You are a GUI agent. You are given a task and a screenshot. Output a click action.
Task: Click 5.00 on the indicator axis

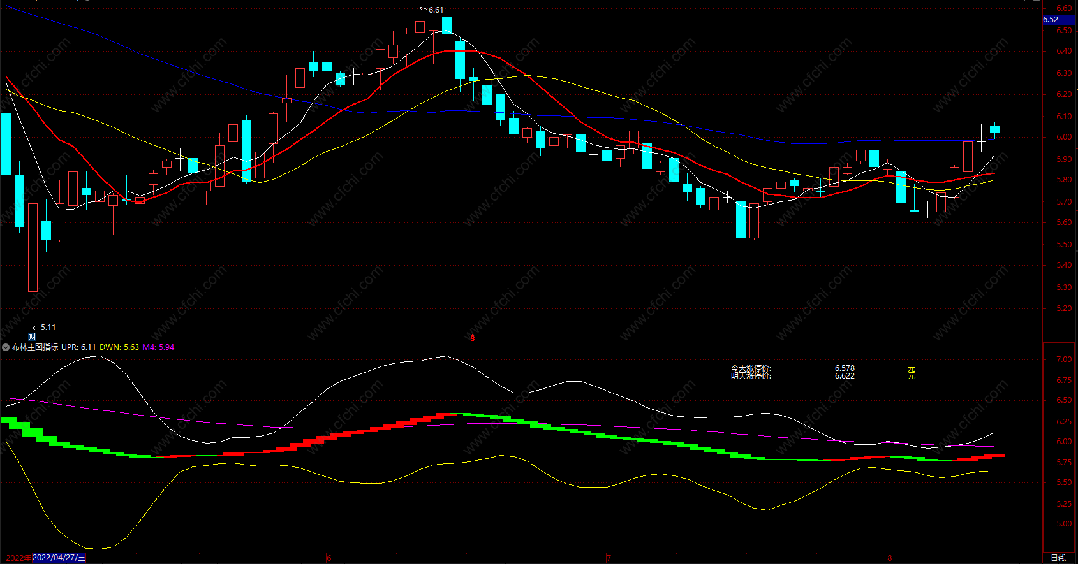pyautogui.click(x=1064, y=524)
